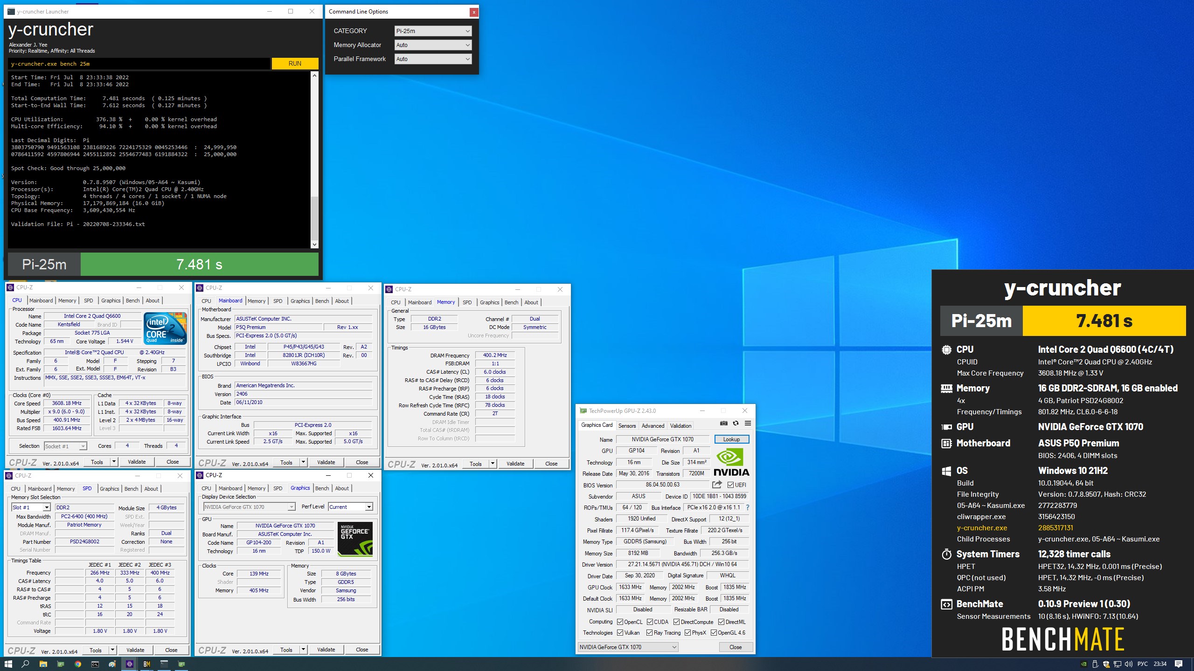Viewport: 1194px width, 671px height.
Task: Click the Safely Remove Hardware tray icon
Action: 1095,664
